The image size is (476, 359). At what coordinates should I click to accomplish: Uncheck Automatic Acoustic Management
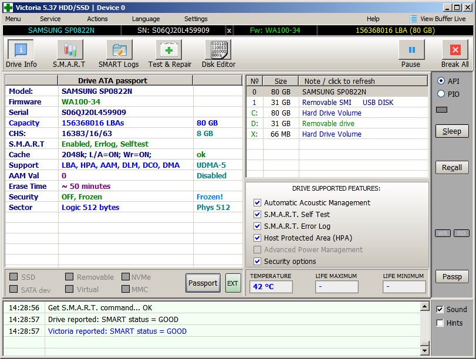[x=257, y=202]
